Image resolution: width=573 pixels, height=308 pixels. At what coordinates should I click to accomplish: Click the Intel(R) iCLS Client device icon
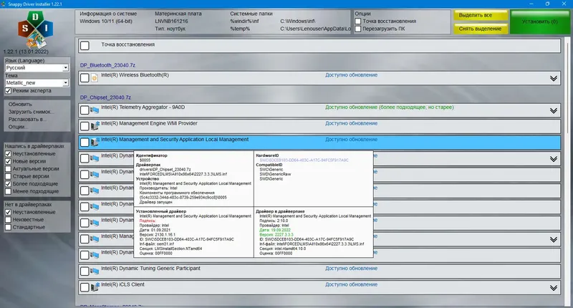coord(95,287)
